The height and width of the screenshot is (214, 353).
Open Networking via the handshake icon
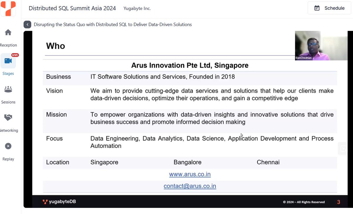click(x=8, y=117)
